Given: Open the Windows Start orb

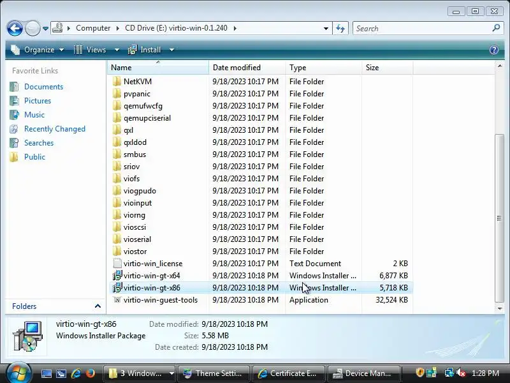Looking at the screenshot, I should pyautogui.click(x=18, y=373).
